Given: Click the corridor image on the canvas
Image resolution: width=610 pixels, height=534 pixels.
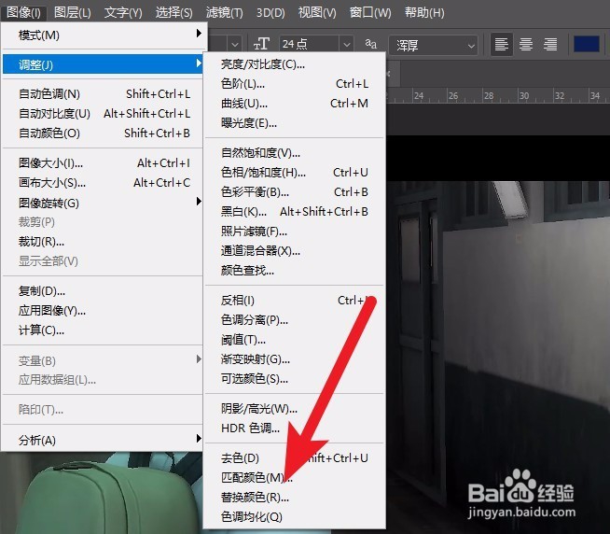Looking at the screenshot, I should click(x=498, y=357).
